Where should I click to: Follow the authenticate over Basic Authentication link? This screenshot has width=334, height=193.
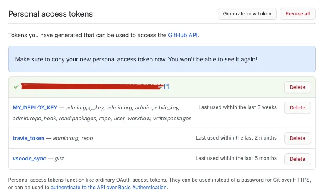tap(109, 188)
